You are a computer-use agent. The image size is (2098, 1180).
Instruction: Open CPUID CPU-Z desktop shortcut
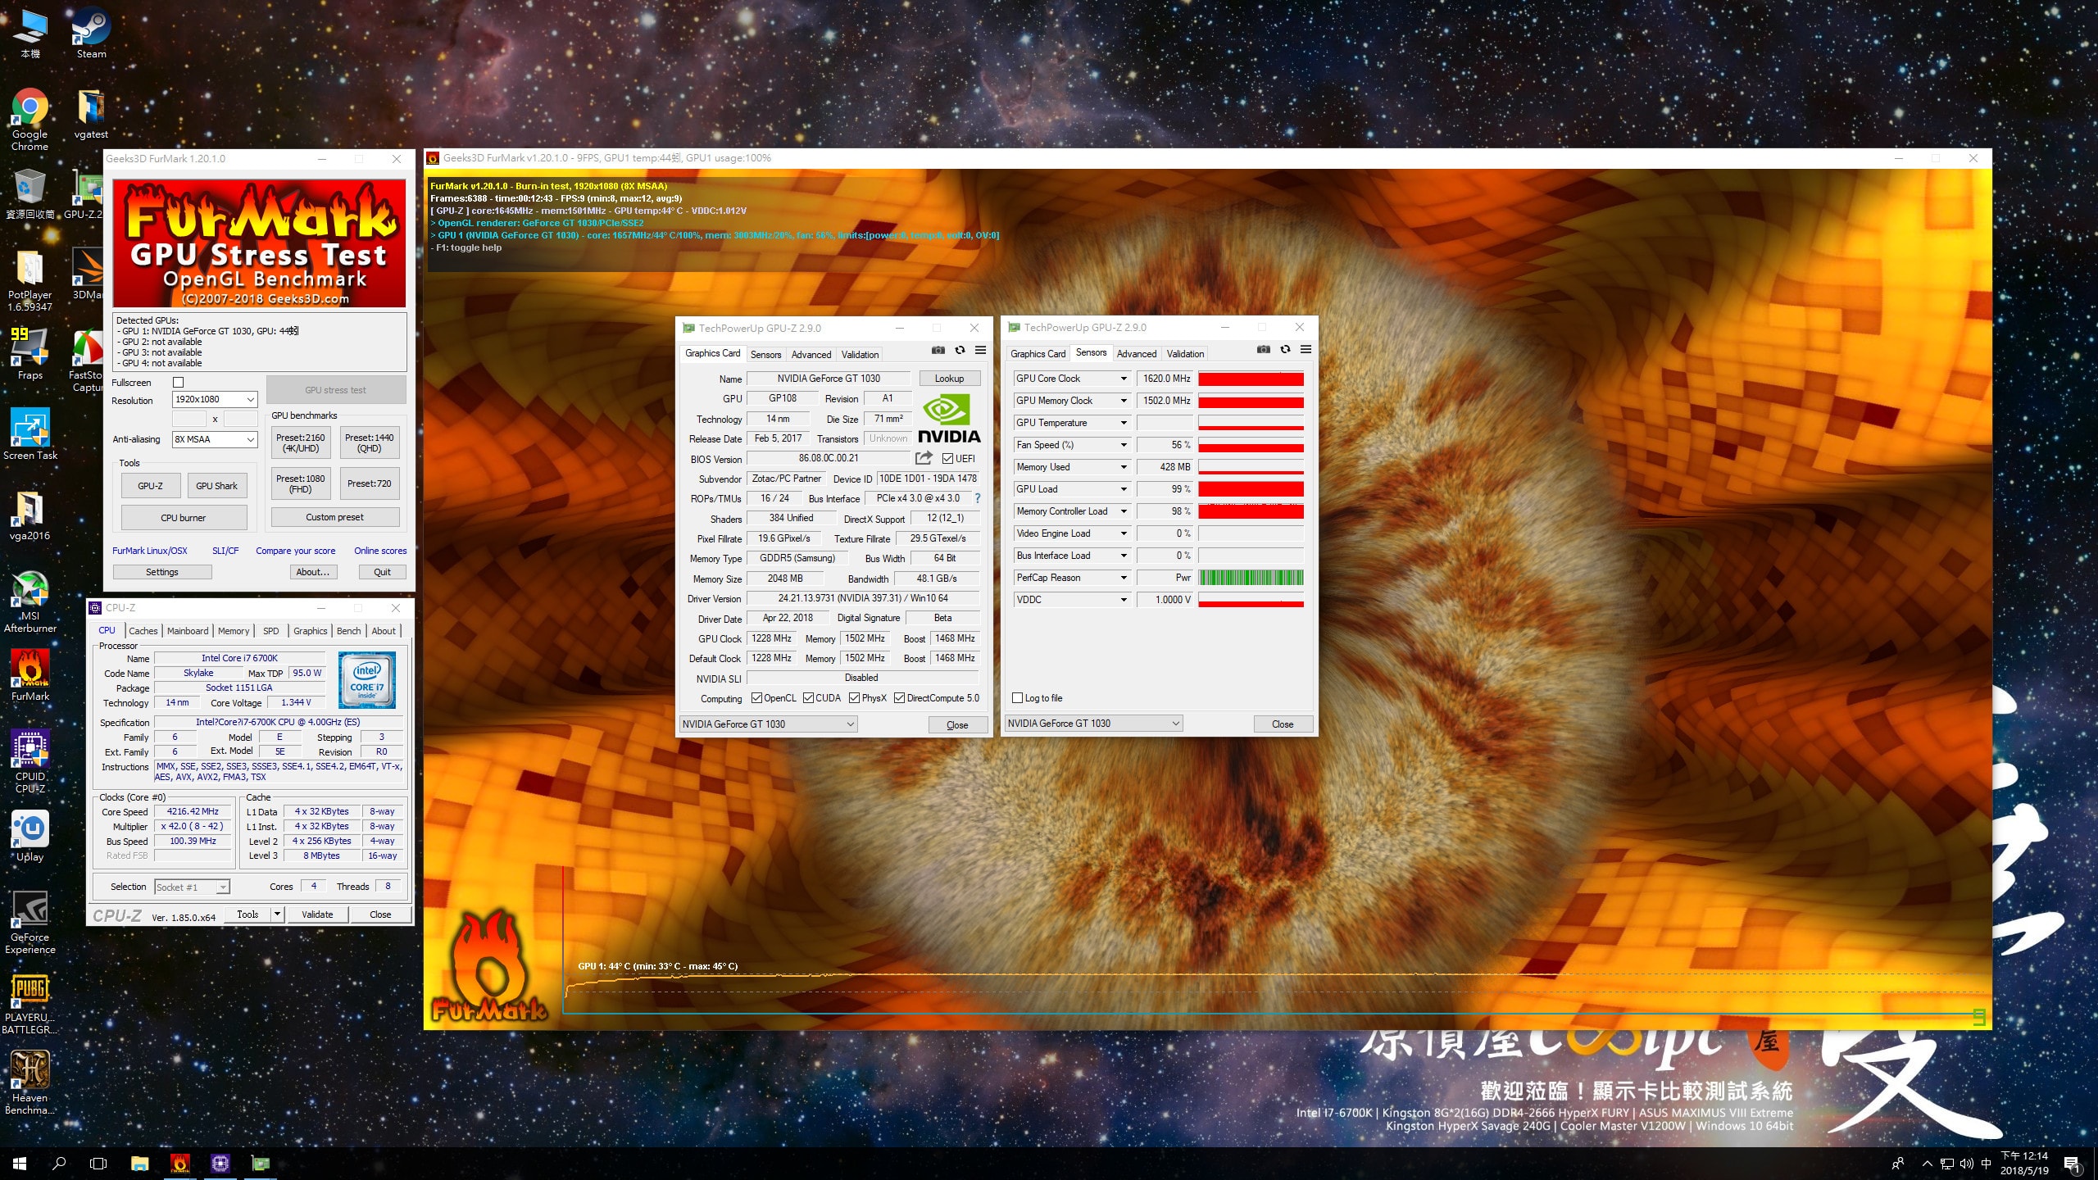(x=30, y=761)
